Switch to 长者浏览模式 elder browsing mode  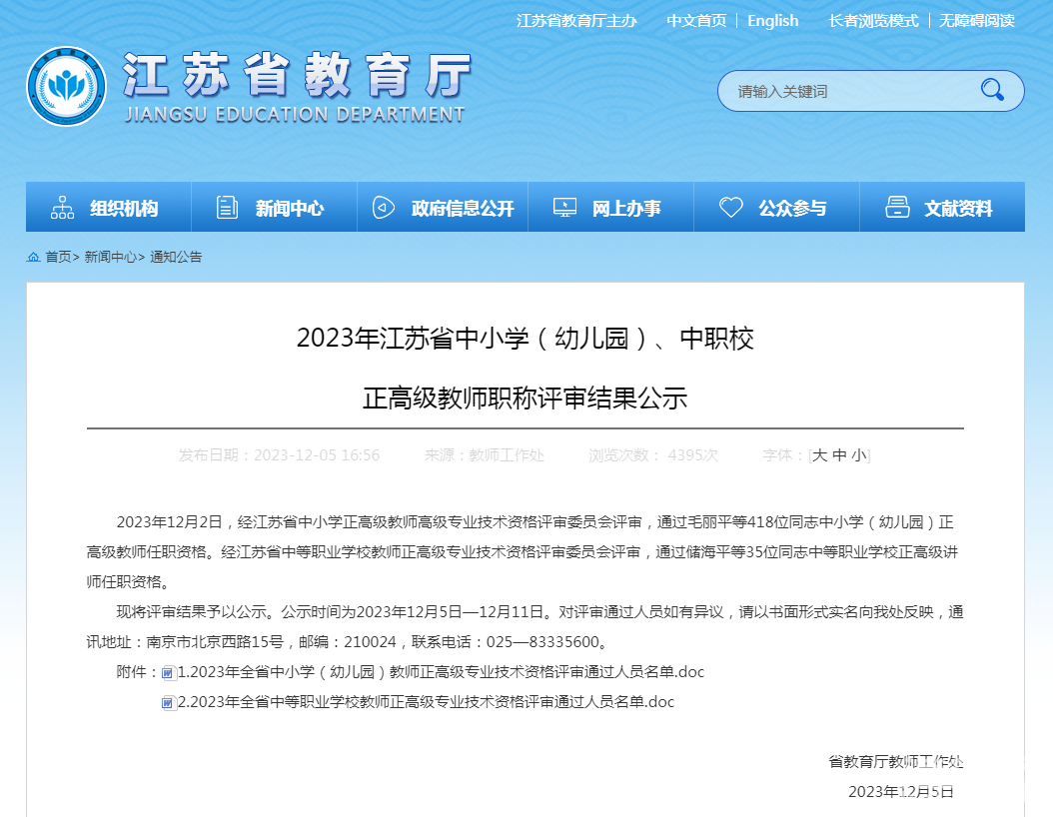tap(873, 21)
